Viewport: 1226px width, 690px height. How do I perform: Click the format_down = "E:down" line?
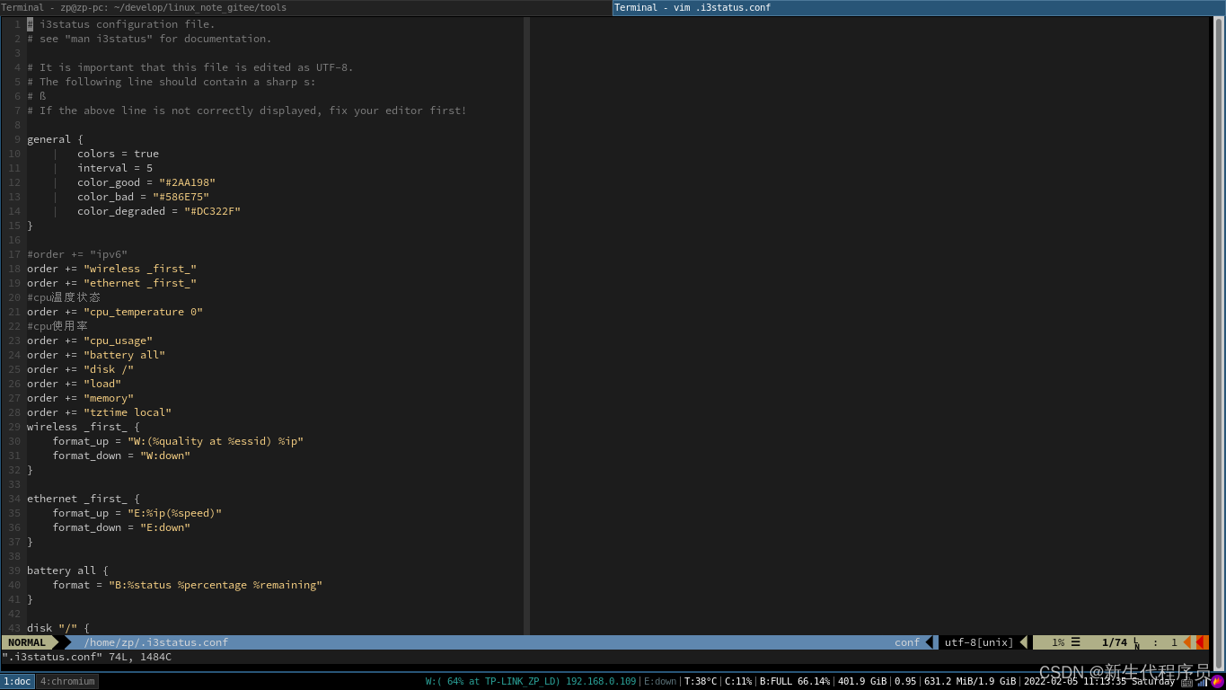point(121,527)
